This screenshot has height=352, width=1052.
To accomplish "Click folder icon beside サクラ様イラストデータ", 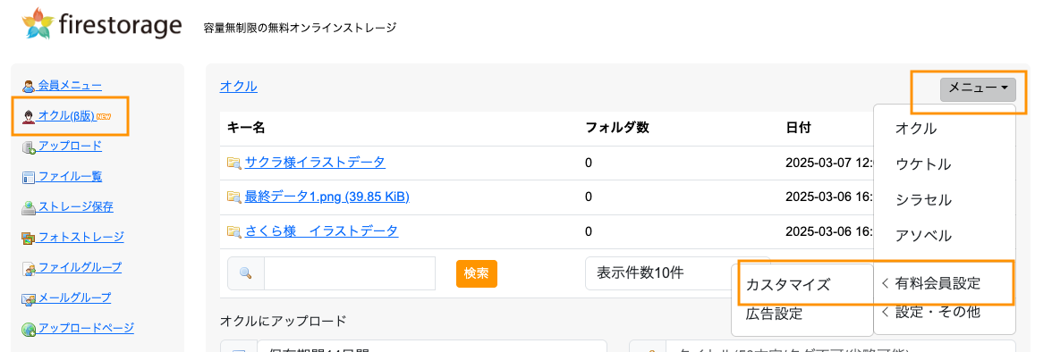I will (x=233, y=163).
